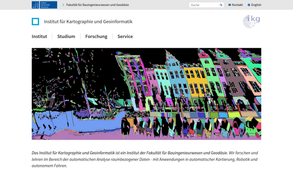Click the envelope icon beside Kontakt
This screenshot has width=293, height=183.
[x=230, y=5]
